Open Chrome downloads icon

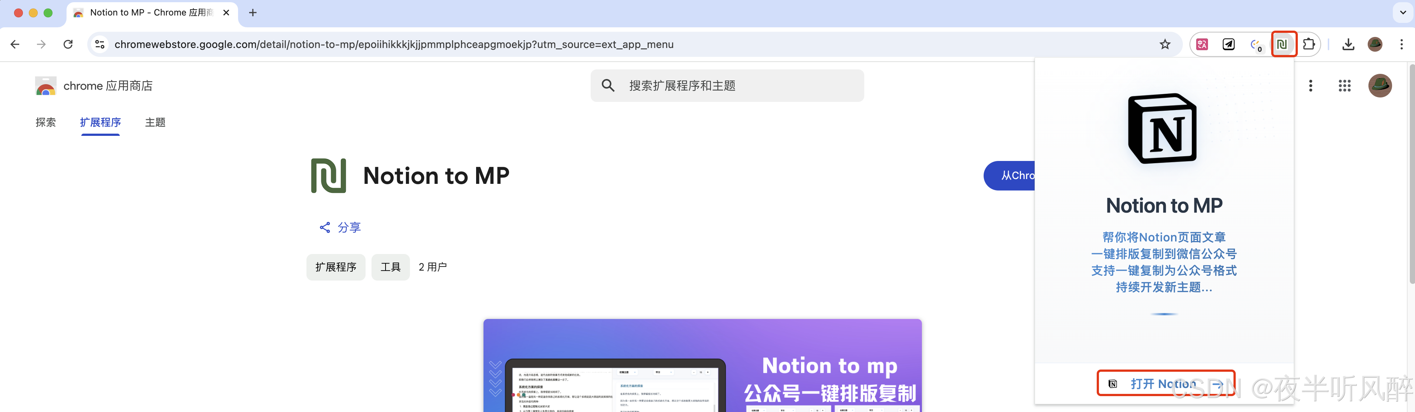point(1348,44)
